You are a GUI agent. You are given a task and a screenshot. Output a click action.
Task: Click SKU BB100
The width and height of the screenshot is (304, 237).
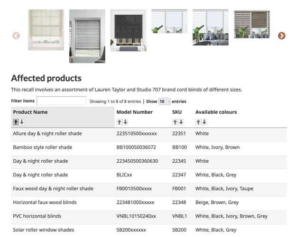click(180, 147)
